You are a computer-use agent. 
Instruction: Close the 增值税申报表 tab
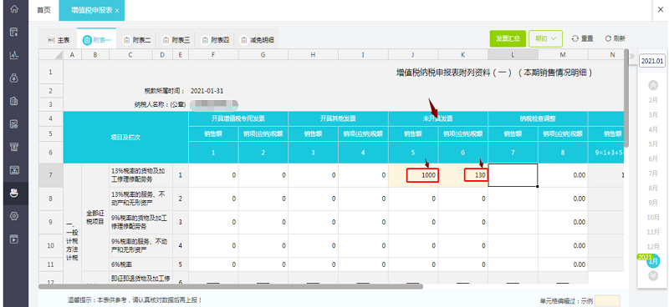[x=117, y=10]
